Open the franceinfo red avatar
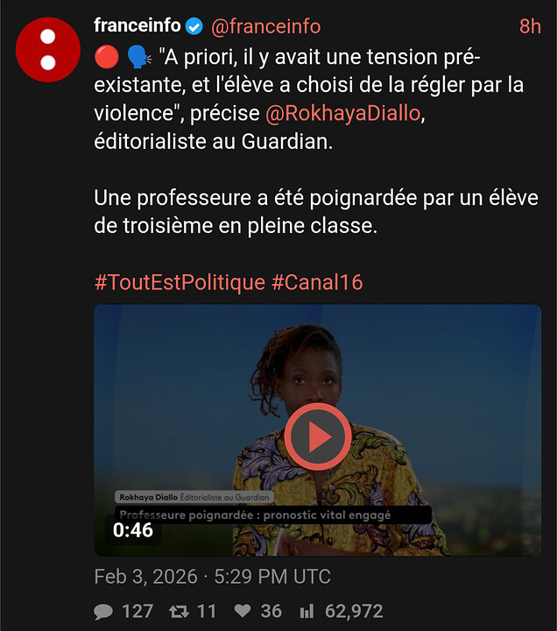This screenshot has height=631, width=557. (48, 49)
